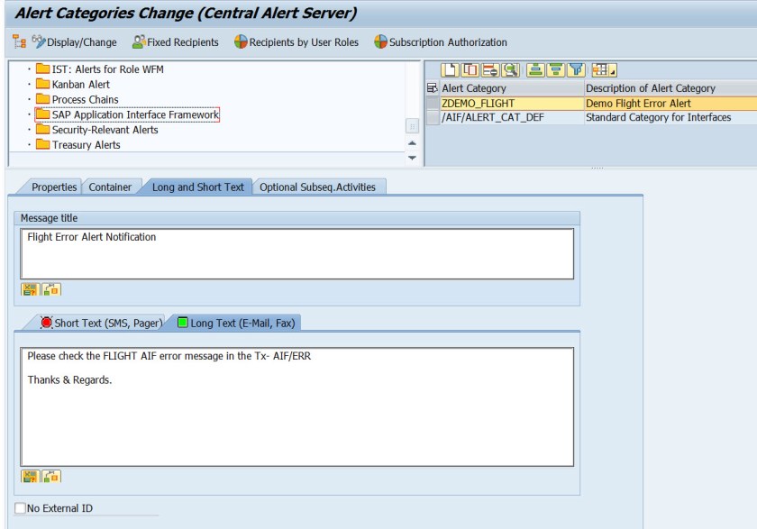Click the Find (binoculars) icon in grid toolbar
757x529 pixels.
point(511,69)
